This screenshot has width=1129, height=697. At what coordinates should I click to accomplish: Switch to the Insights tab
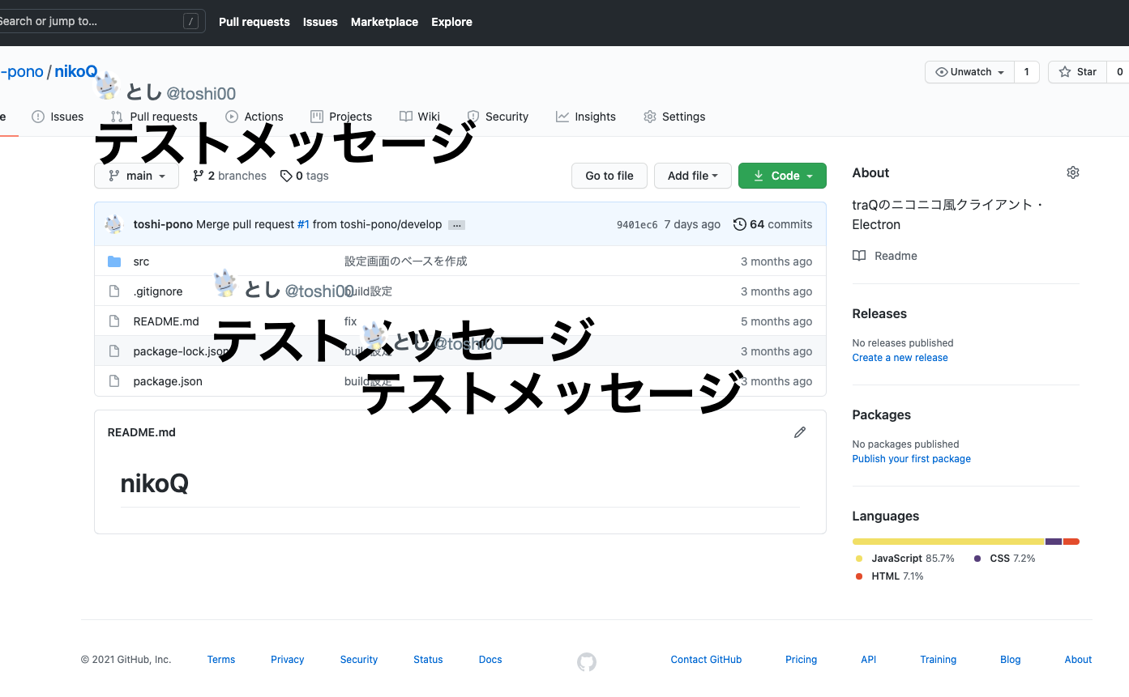pyautogui.click(x=585, y=117)
